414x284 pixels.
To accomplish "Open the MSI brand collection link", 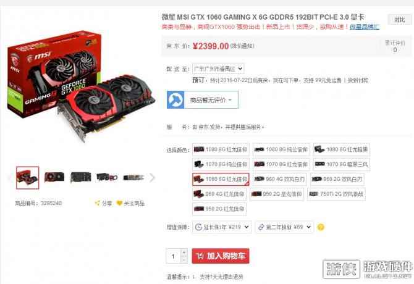I will pyautogui.click(x=365, y=27).
